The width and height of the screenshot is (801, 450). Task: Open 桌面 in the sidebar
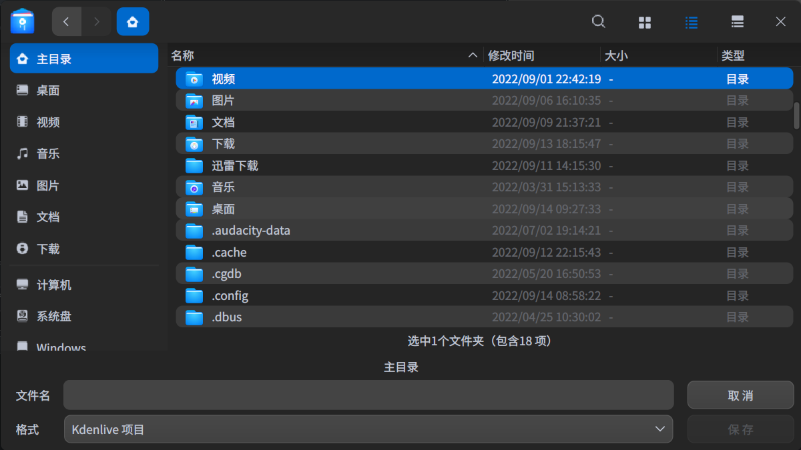[x=84, y=90]
